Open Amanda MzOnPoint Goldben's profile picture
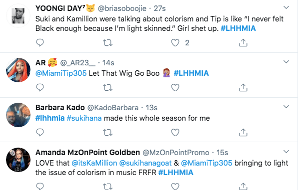This screenshot has height=190, width=299. 18,160
